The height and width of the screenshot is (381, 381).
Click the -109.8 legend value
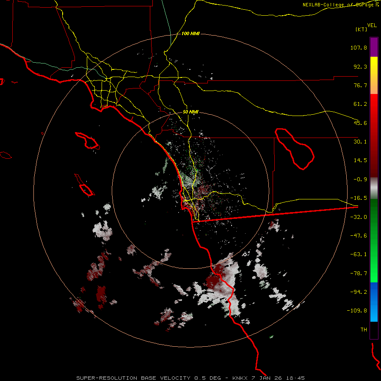click(x=357, y=311)
